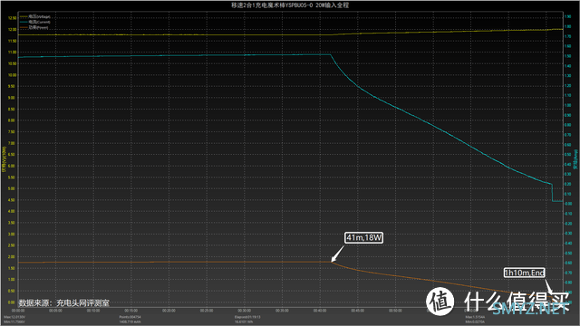Click the 00:45:00 time axis tick label
The width and height of the screenshot is (580, 326).
click(x=357, y=311)
